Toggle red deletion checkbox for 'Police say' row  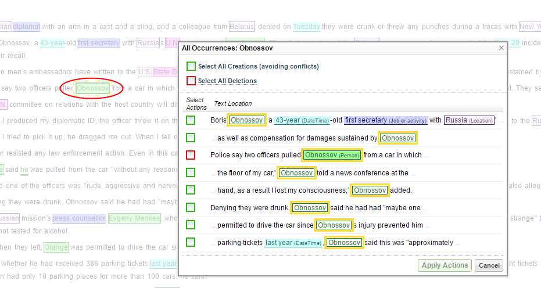(x=191, y=155)
